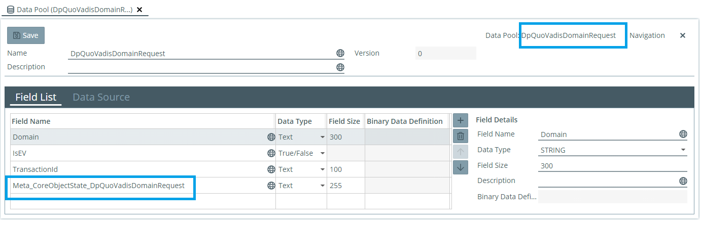Image resolution: width=701 pixels, height=226 pixels.
Task: Click globe icon in TransactionId row
Action: tap(271, 169)
